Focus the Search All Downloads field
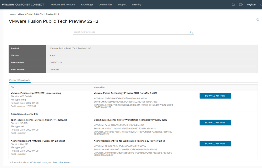 (131, 32)
